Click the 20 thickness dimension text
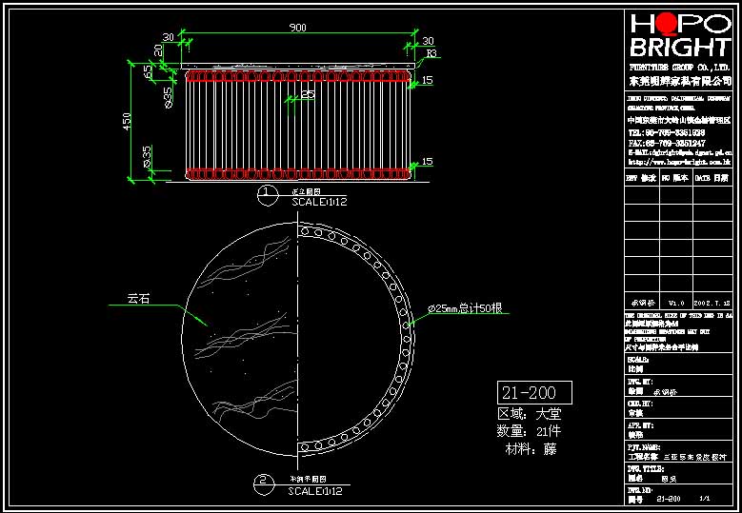Screen dimensions: 742x513 point(159,49)
